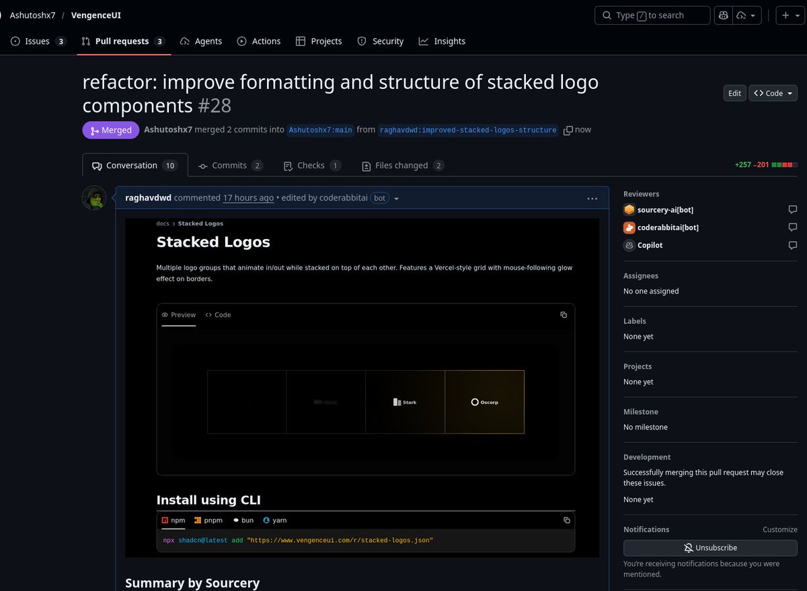
Task: Click the Milestone heading
Action: coord(641,412)
